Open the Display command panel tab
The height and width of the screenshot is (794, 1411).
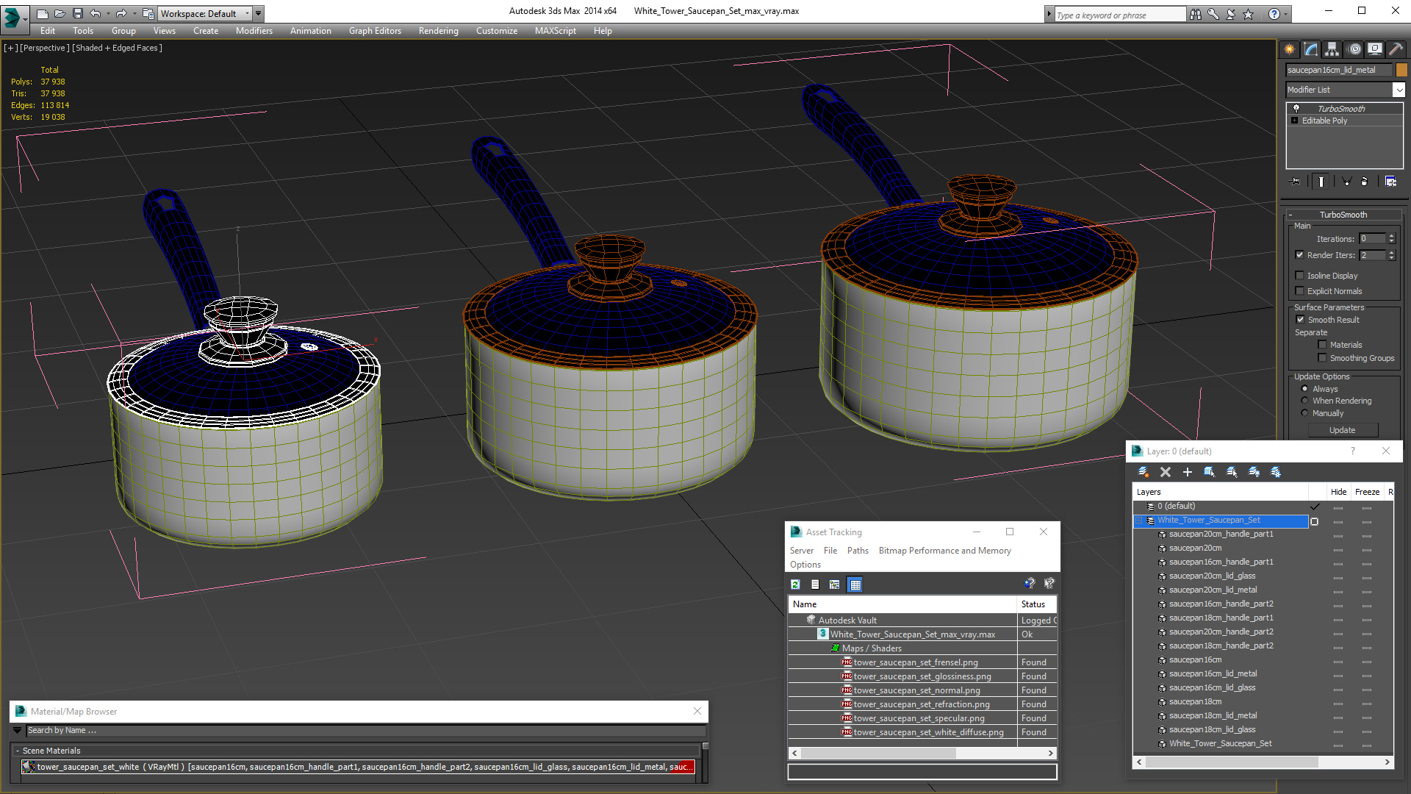coord(1374,49)
